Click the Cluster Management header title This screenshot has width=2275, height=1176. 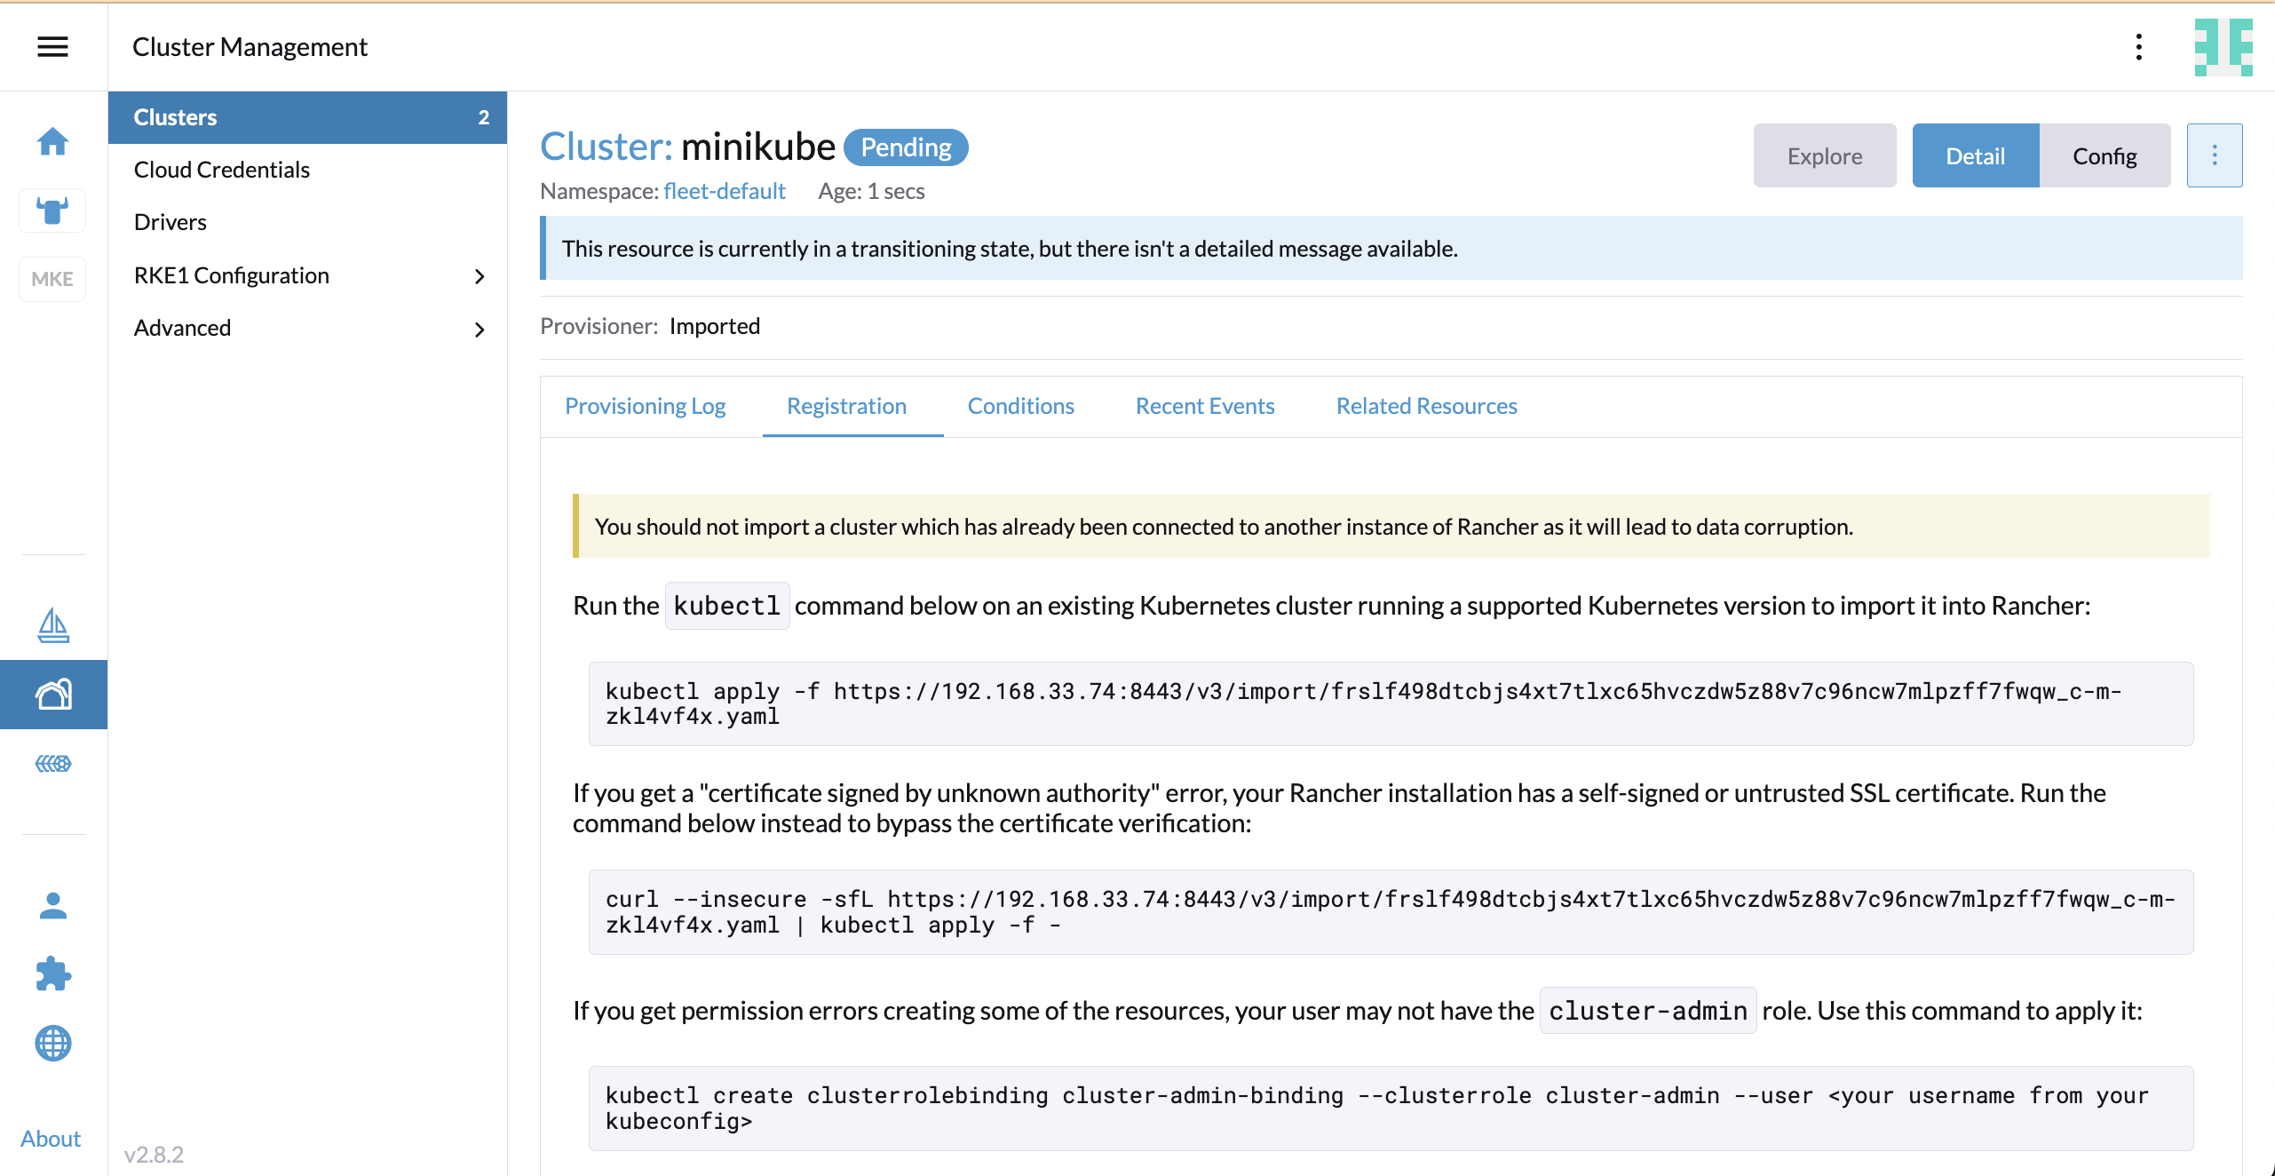pos(250,47)
